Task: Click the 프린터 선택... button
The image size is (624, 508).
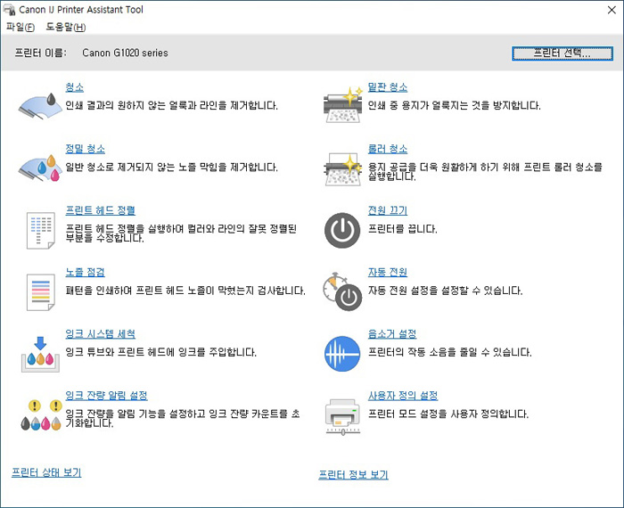Action: pyautogui.click(x=562, y=53)
